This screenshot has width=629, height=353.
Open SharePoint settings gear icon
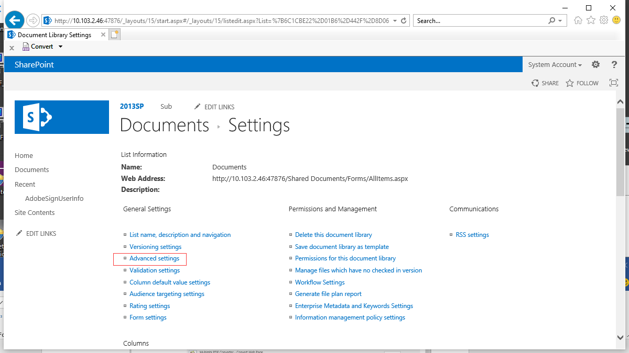pyautogui.click(x=595, y=65)
